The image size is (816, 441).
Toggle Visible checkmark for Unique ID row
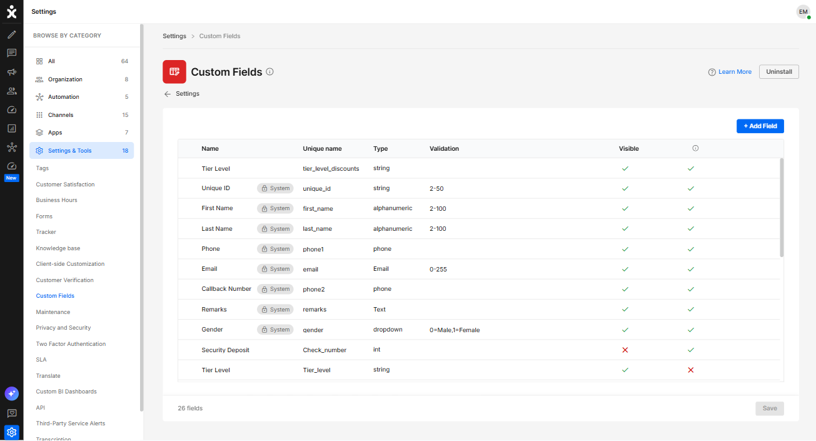pos(625,188)
